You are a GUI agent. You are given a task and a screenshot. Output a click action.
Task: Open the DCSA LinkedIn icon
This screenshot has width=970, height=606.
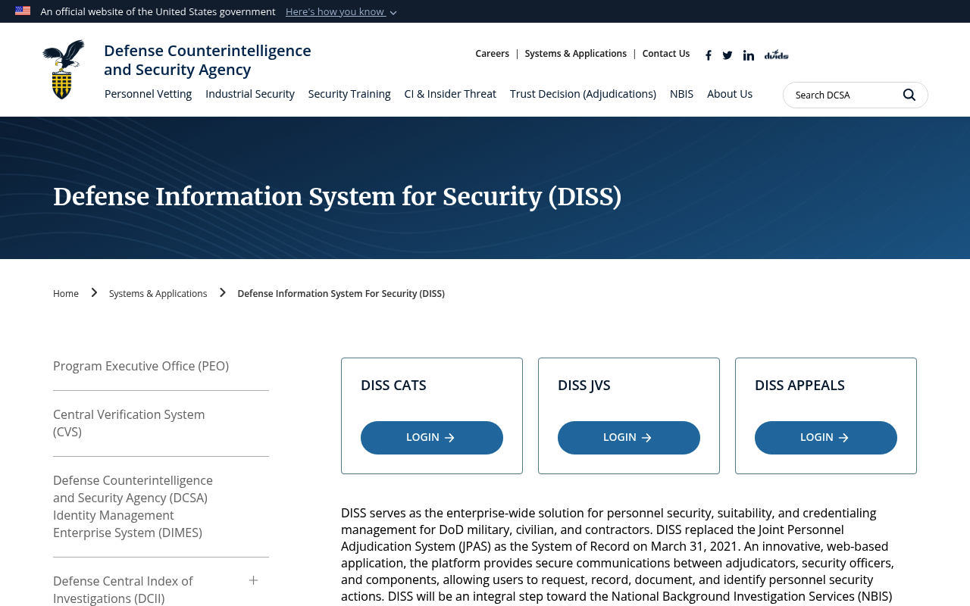(x=749, y=55)
